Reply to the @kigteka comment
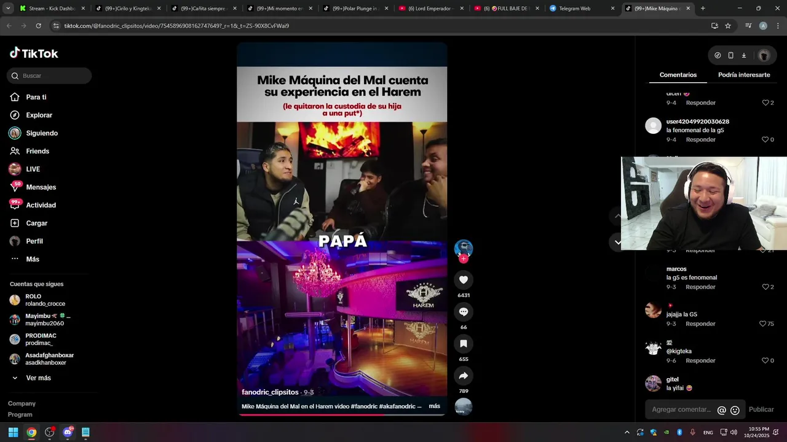Viewport: 787px width, 442px height. 701,361
